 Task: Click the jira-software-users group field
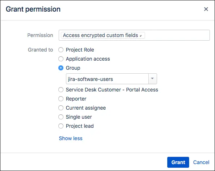click(107, 79)
